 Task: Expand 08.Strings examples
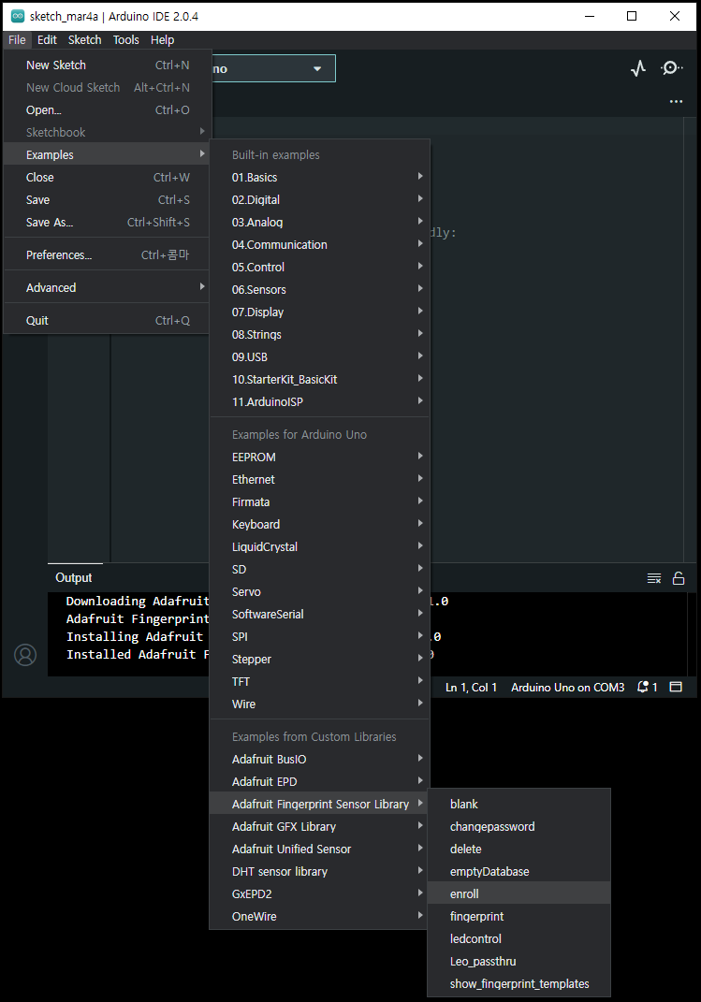[x=319, y=334]
